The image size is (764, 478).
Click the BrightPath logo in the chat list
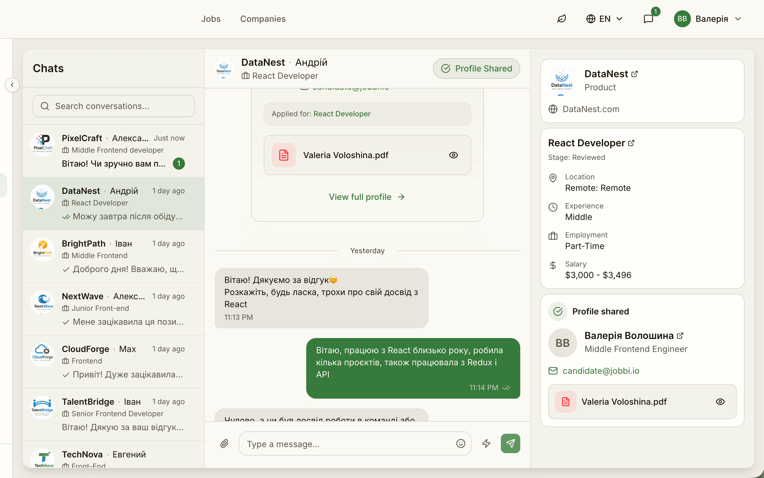click(x=42, y=250)
